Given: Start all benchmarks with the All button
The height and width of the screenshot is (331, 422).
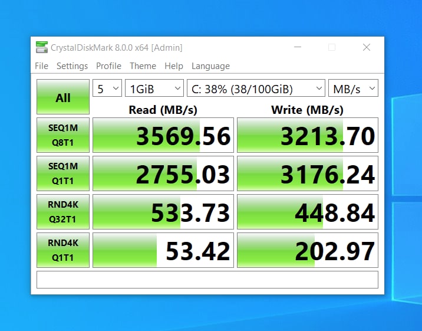Looking at the screenshot, I should pos(63,97).
